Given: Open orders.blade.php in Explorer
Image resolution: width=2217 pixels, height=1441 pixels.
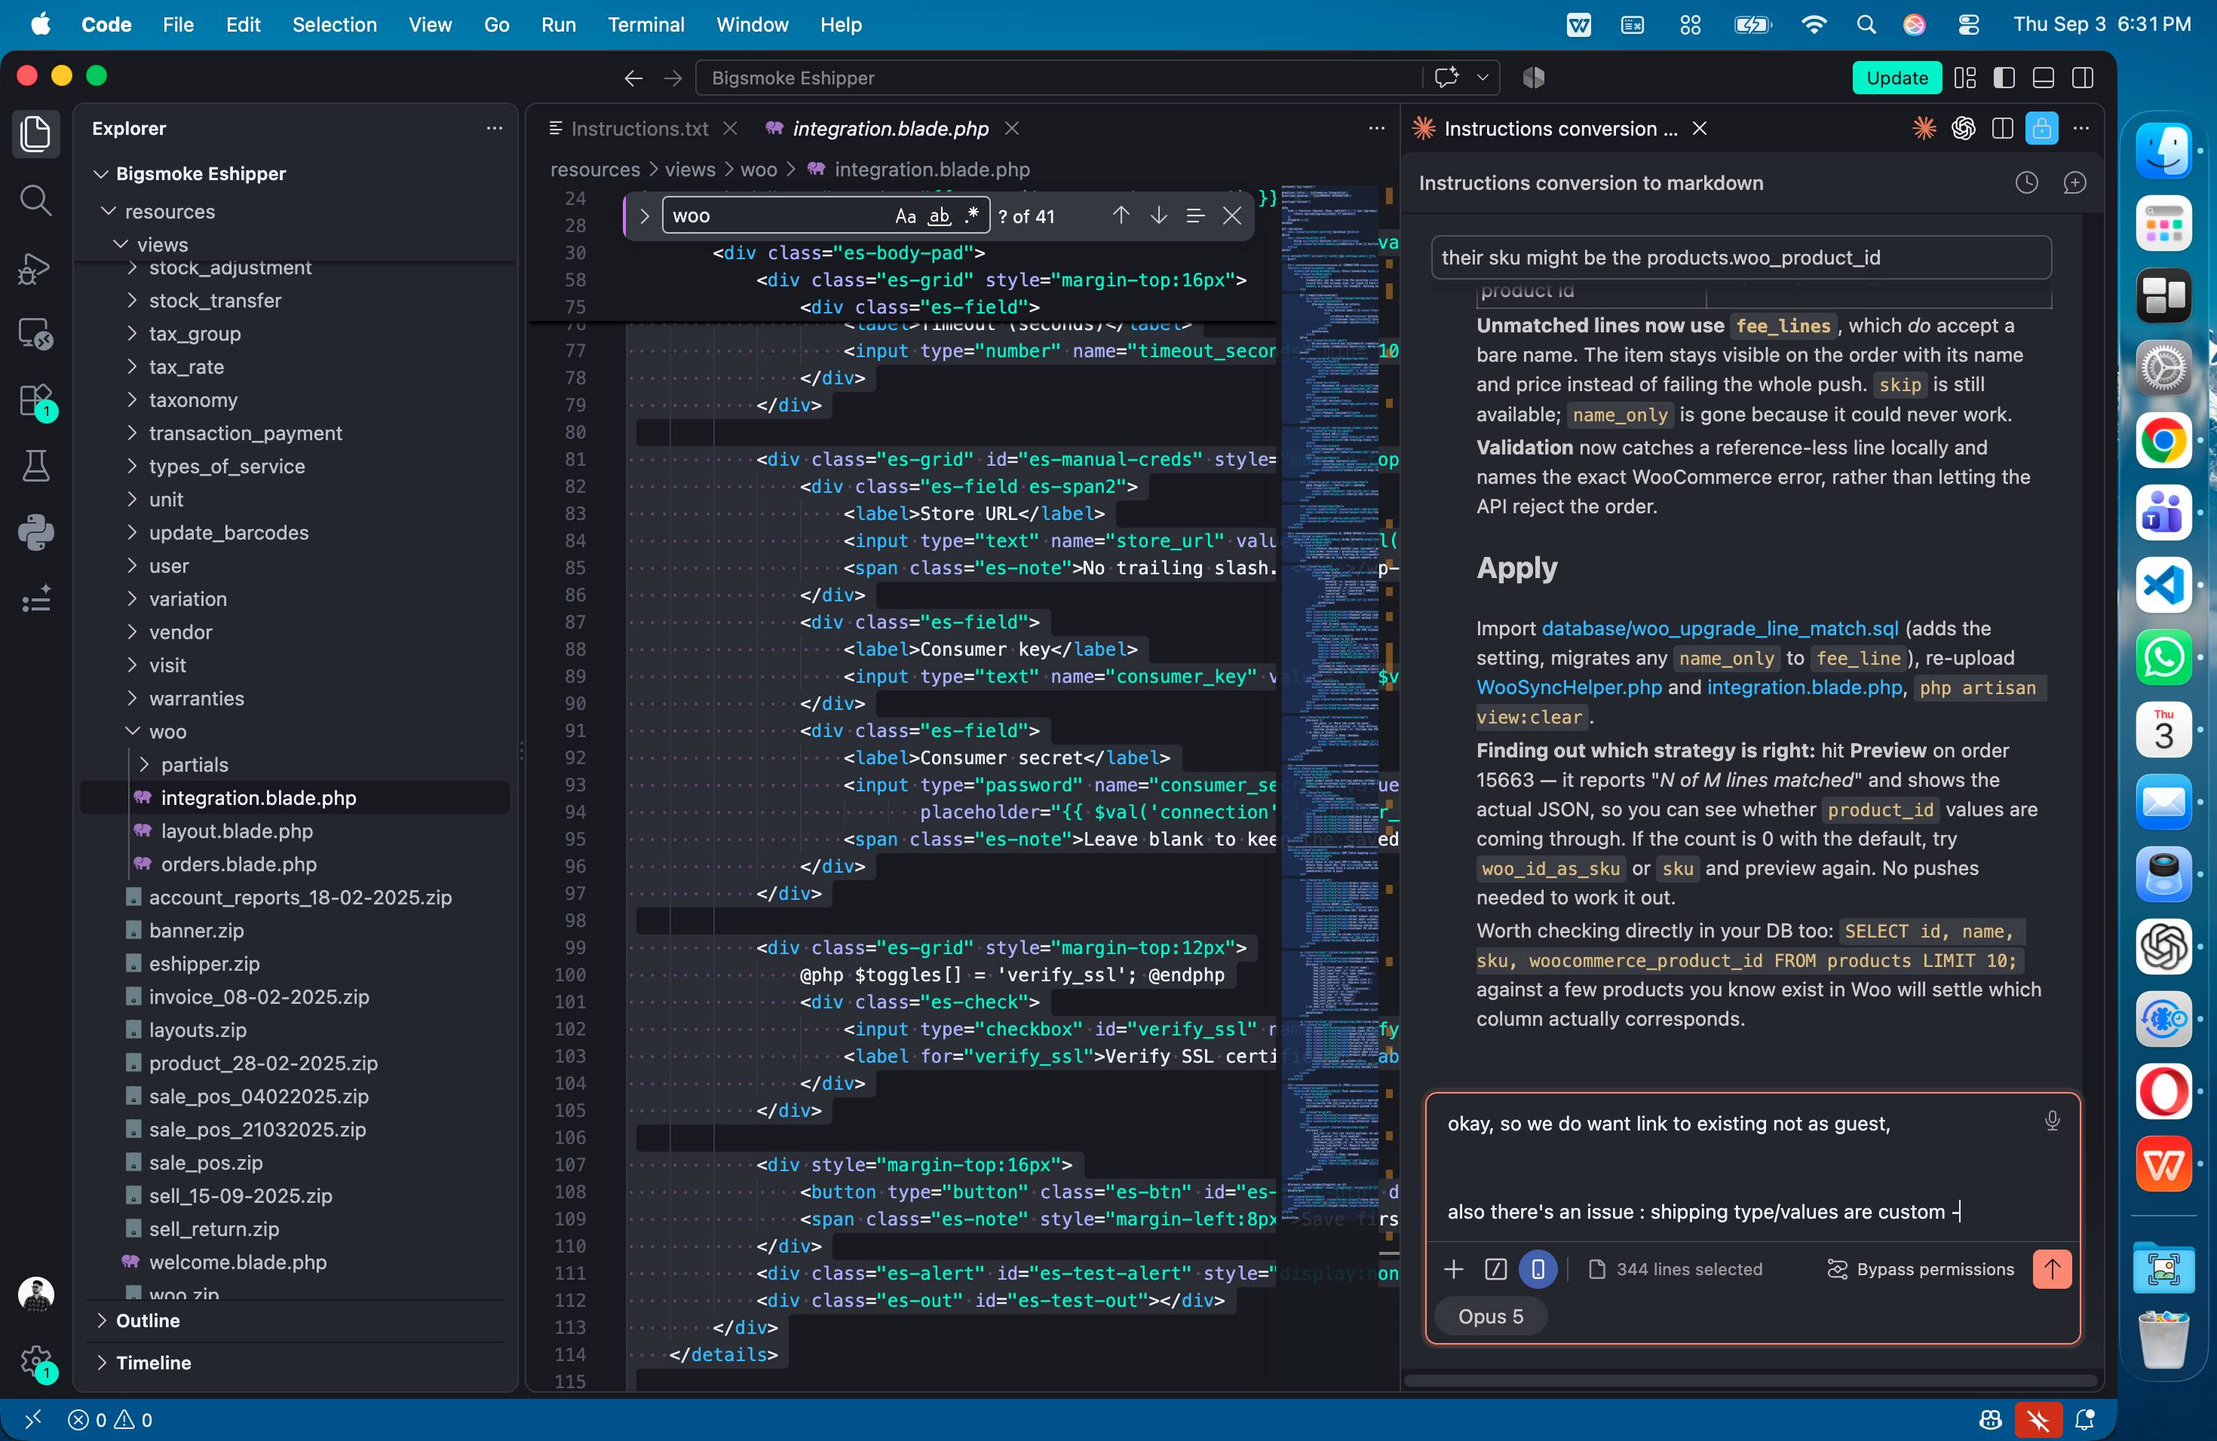Looking at the screenshot, I should (x=238, y=864).
